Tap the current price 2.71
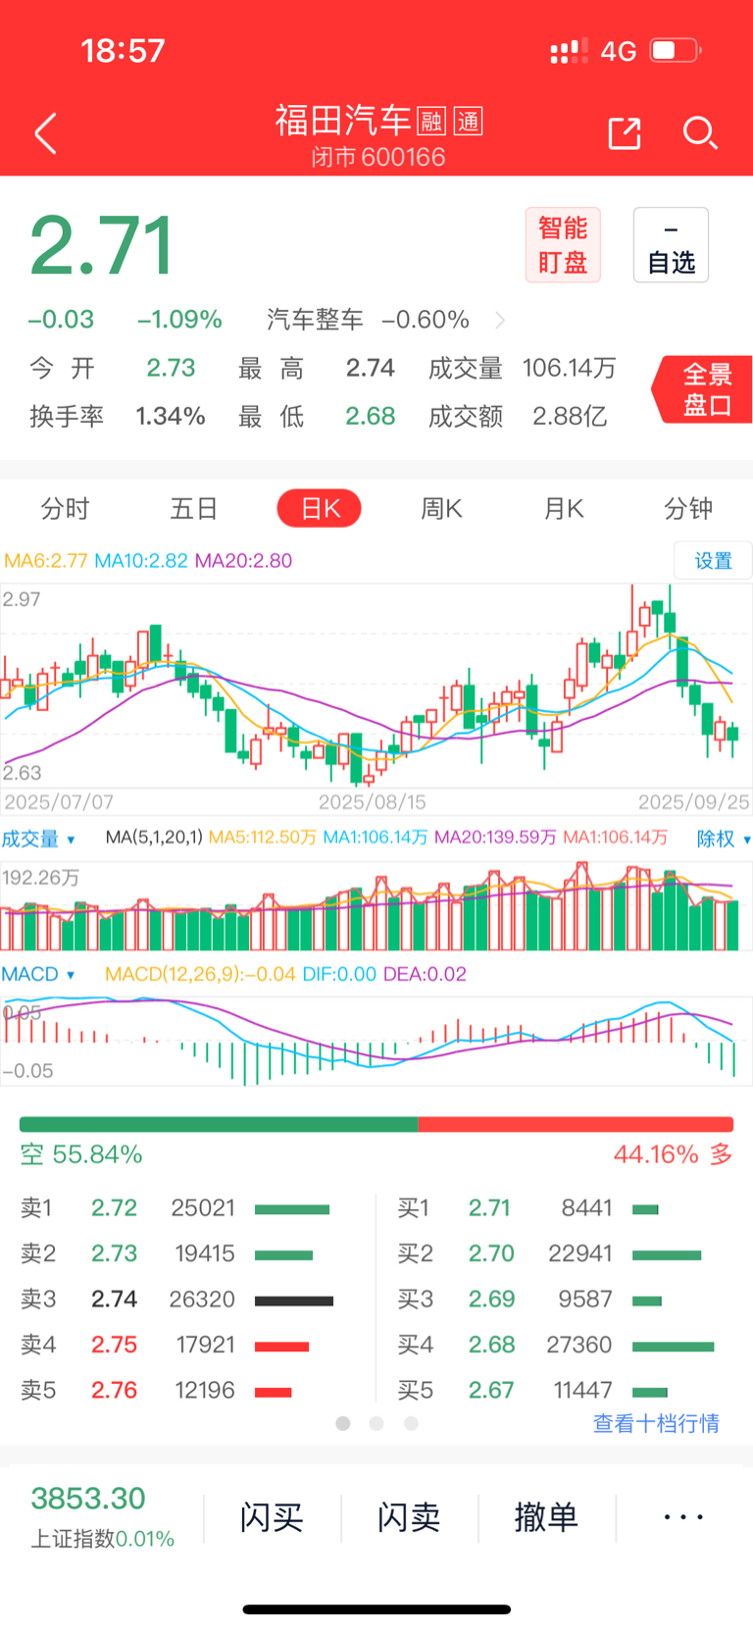The height and width of the screenshot is (1631, 753). (102, 245)
